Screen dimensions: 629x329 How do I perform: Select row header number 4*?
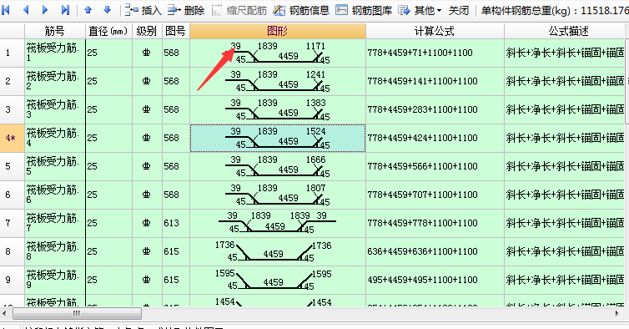pyautogui.click(x=12, y=138)
